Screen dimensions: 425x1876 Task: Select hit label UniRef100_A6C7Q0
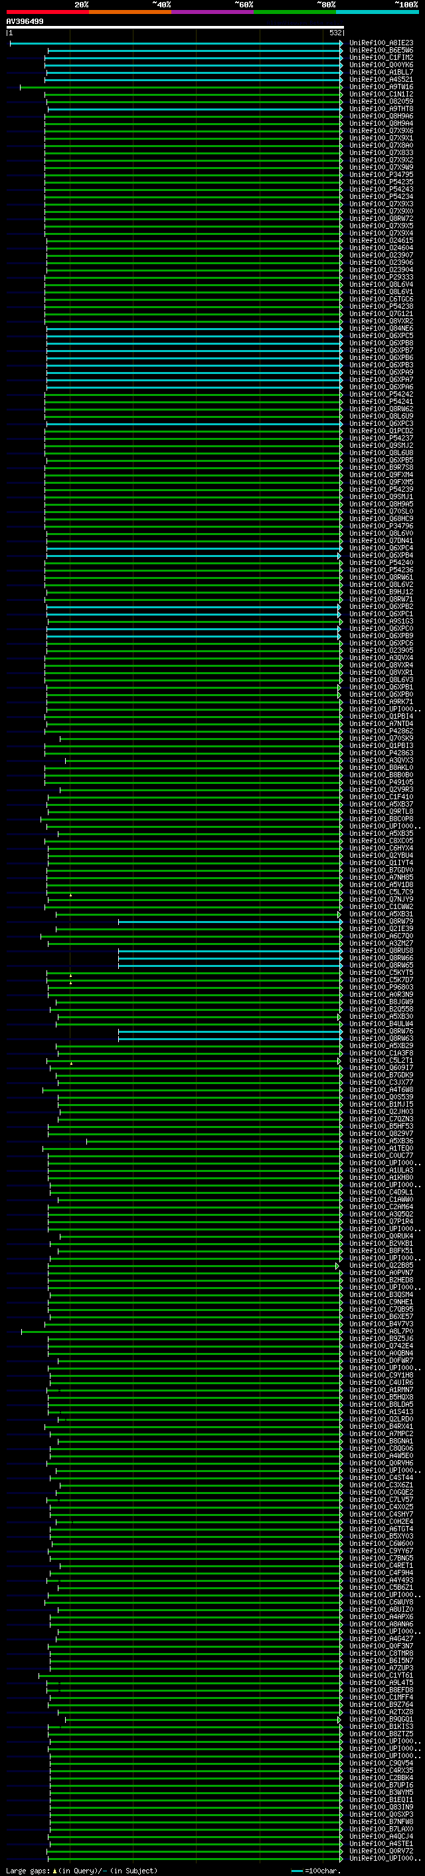381,936
